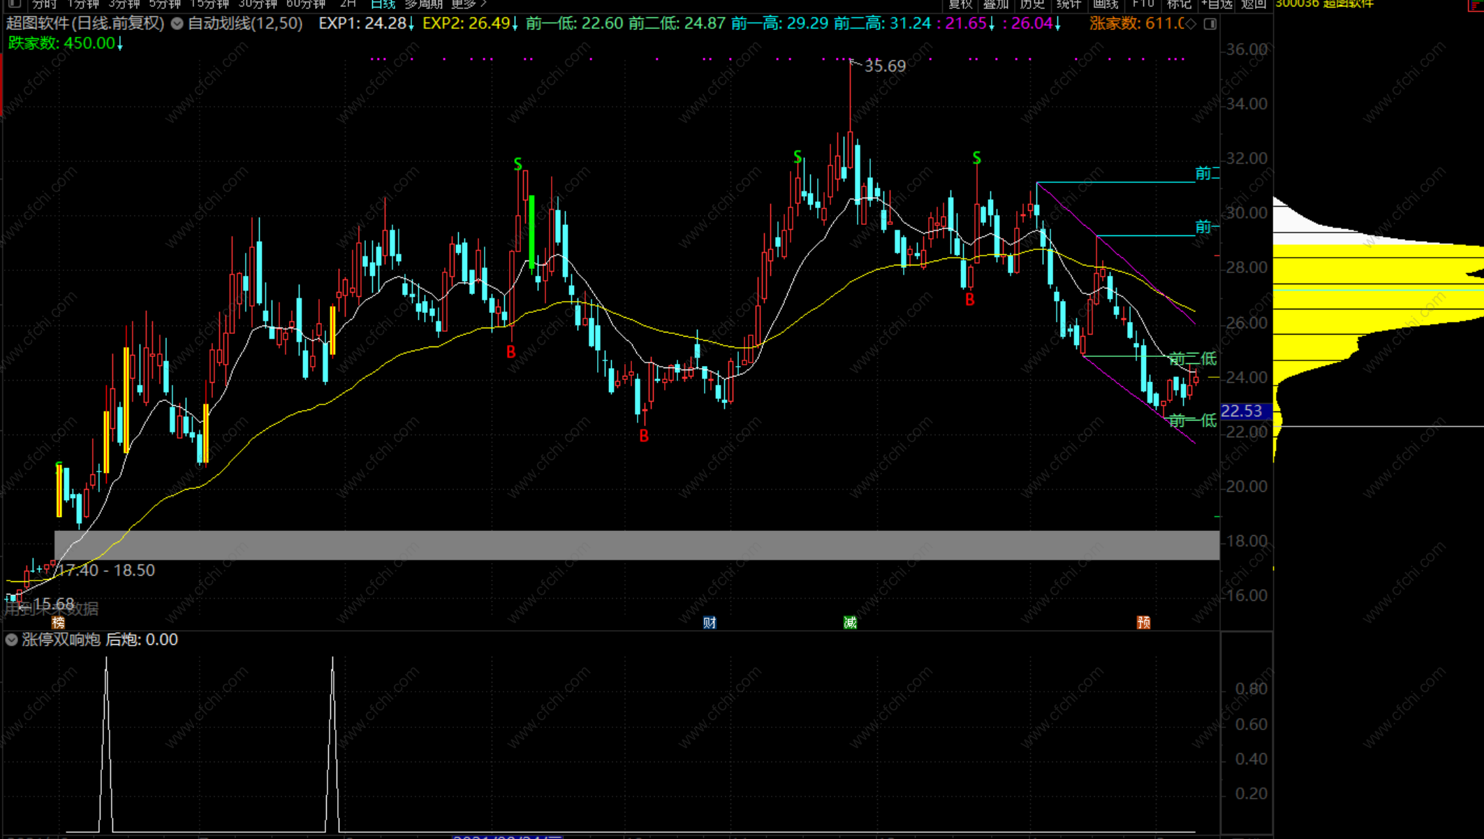Click the 减 shareholding reduction marker
The width and height of the screenshot is (1484, 839).
[850, 622]
